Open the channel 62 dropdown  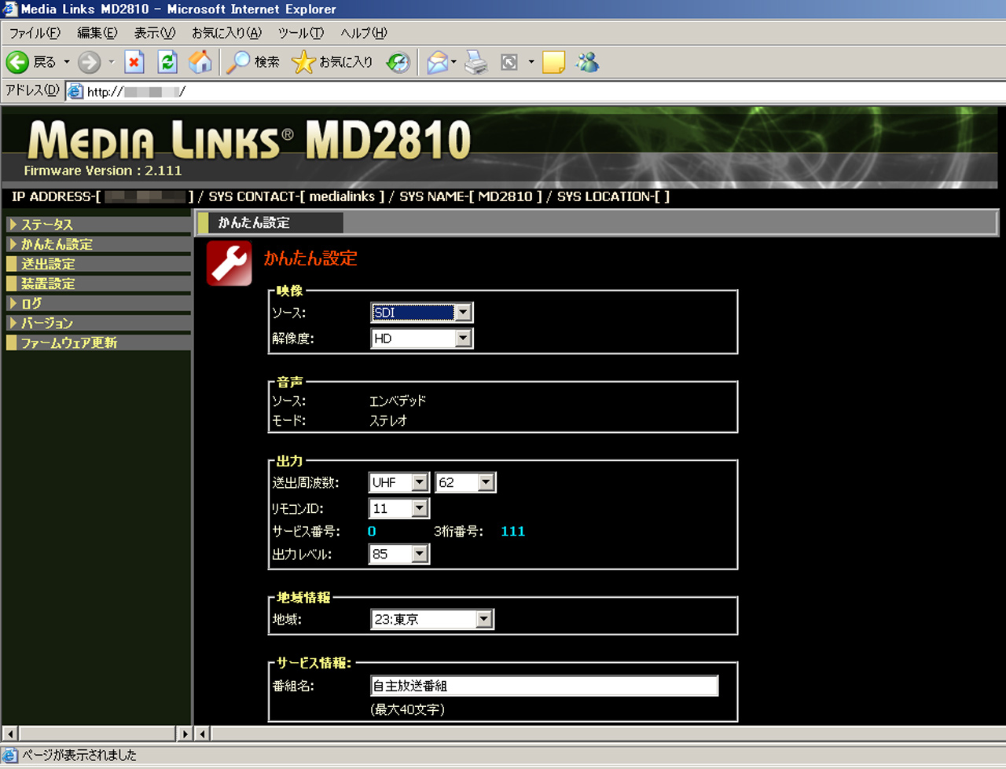(x=465, y=482)
